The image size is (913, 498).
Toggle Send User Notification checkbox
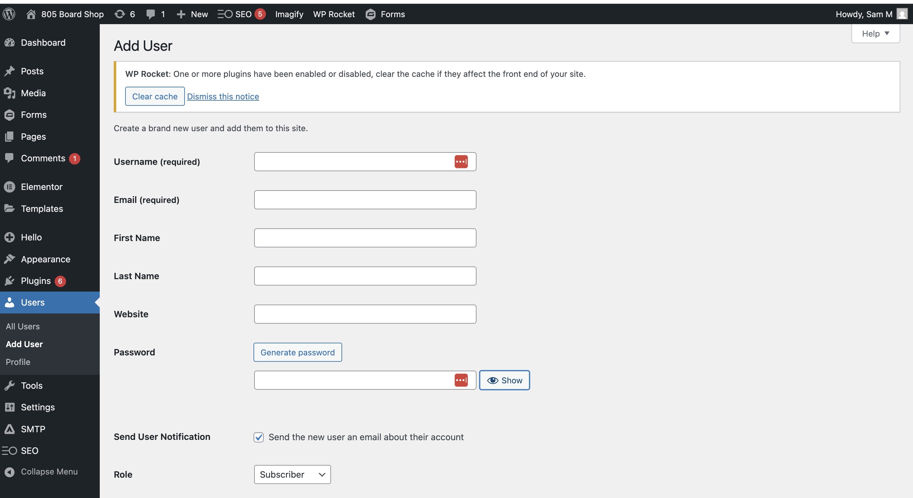point(258,437)
